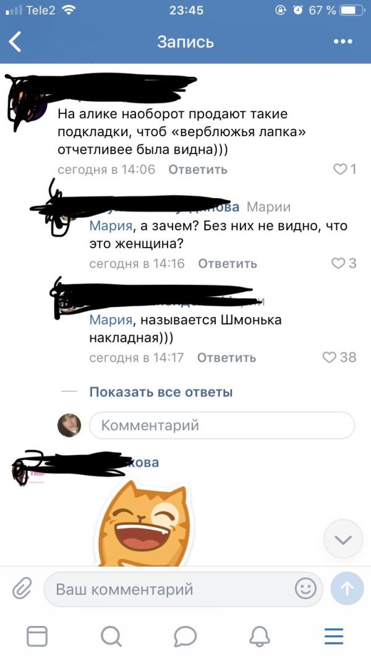This screenshot has height=660, width=371.
Task: Go back using the header arrow
Action: [x=15, y=42]
